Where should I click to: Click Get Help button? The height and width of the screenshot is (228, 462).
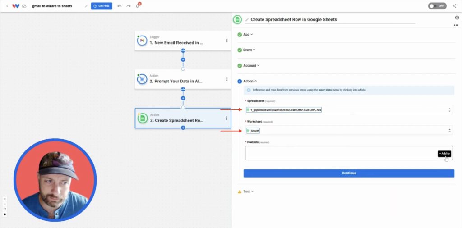tap(102, 6)
